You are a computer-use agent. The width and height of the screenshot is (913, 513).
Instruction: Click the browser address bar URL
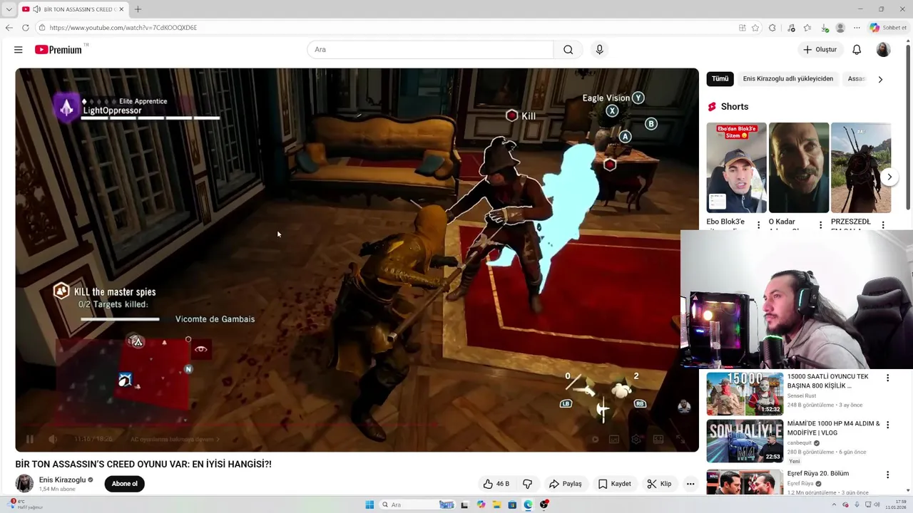point(123,28)
